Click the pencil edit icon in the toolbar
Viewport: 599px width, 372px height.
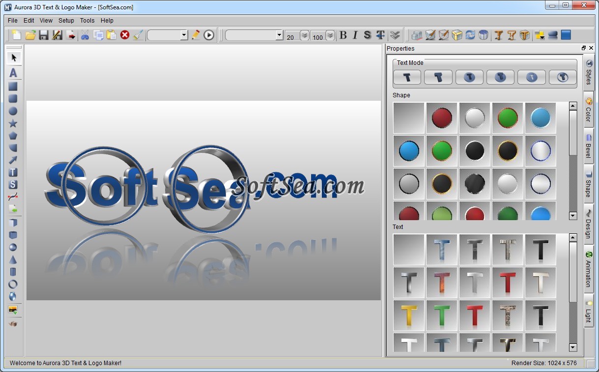tap(196, 35)
